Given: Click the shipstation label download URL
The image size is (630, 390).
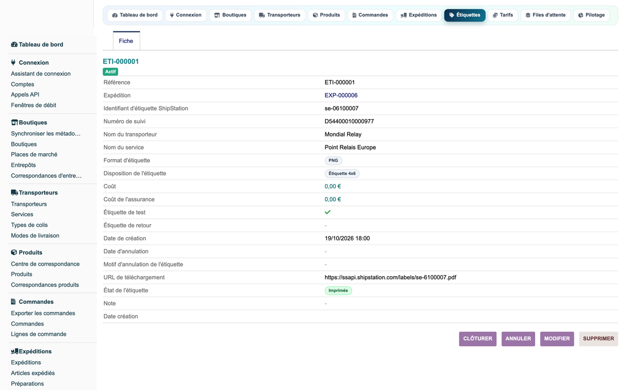Looking at the screenshot, I should pos(391,277).
